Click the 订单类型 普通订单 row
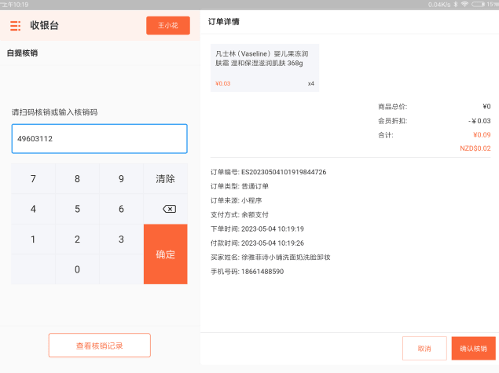This screenshot has height=373, width=499. coord(240,186)
